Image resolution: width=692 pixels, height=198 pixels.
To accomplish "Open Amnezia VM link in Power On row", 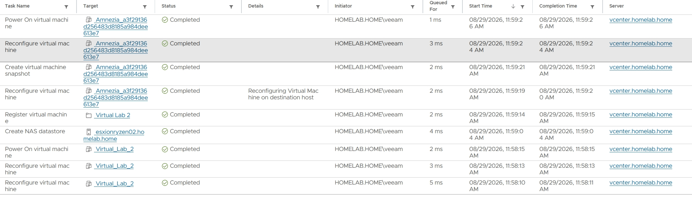I will coord(115,26).
